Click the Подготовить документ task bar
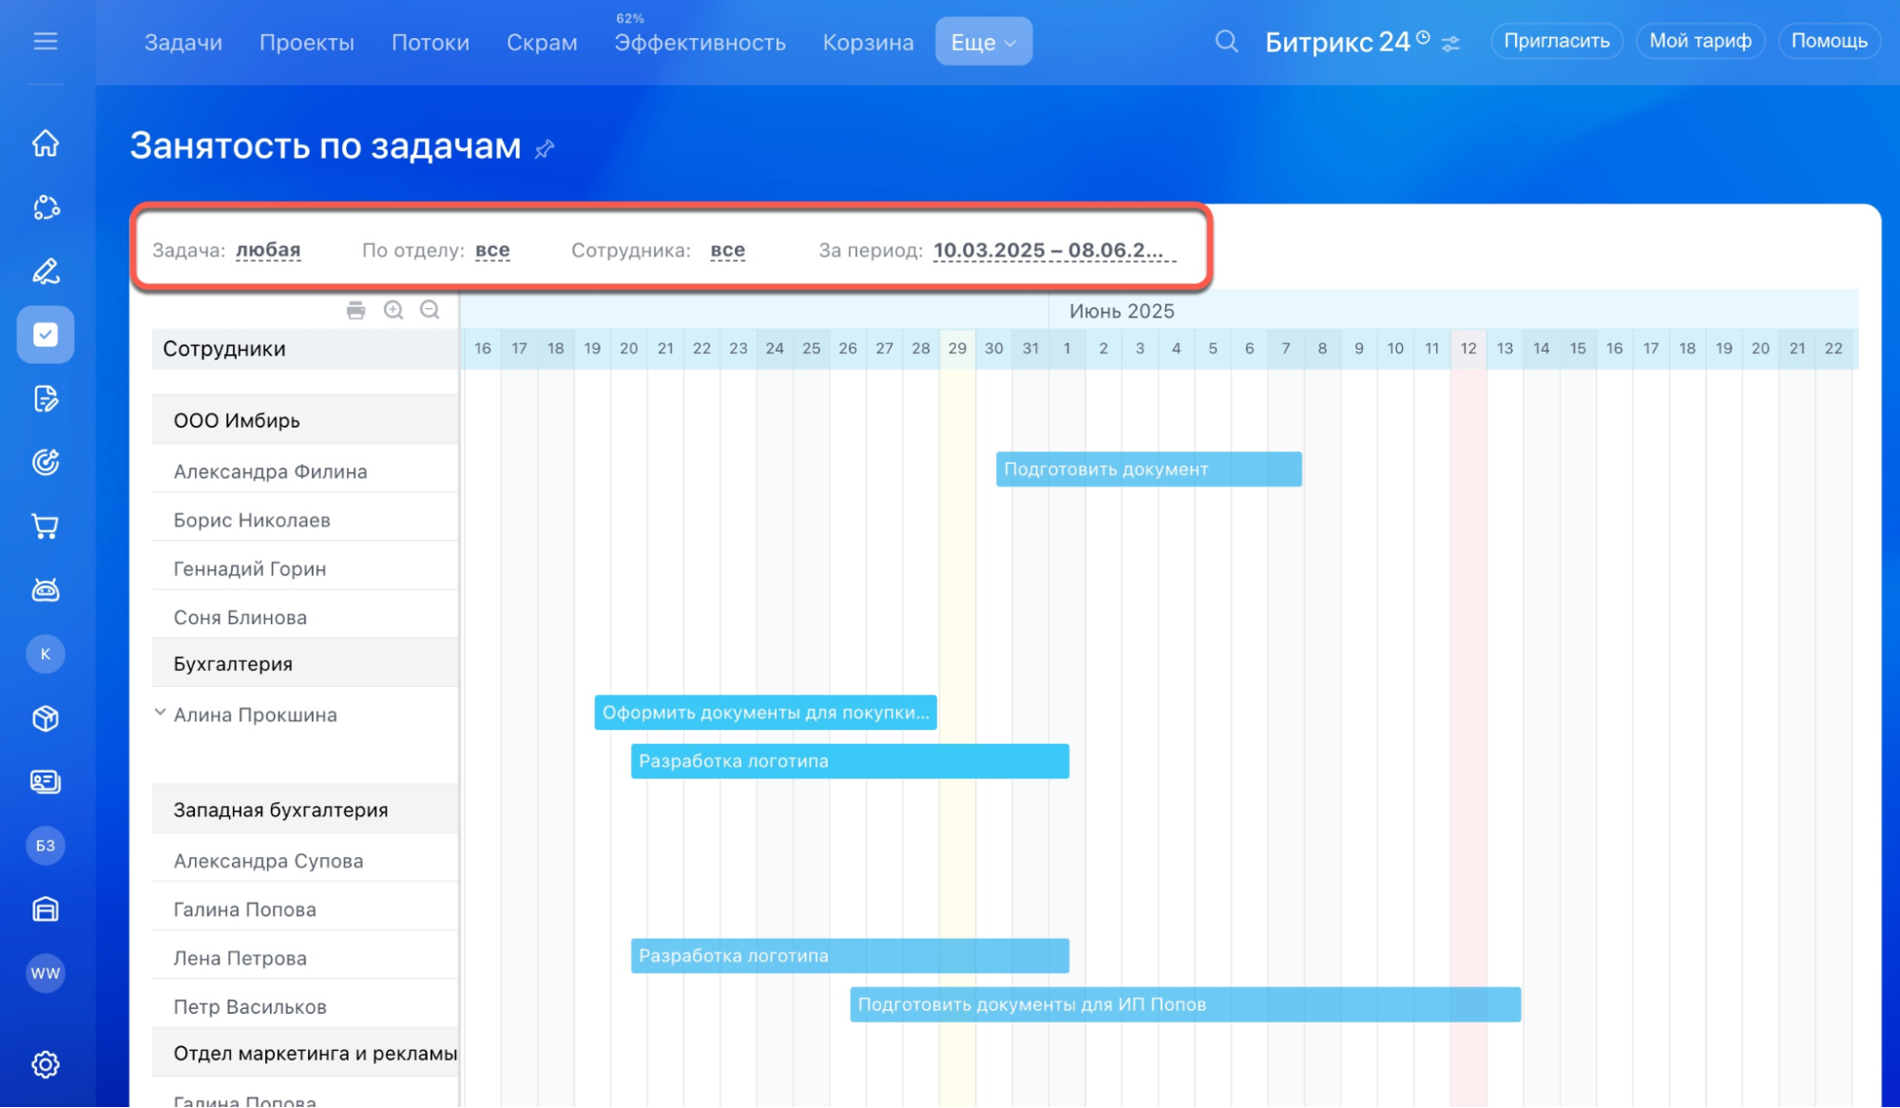 coord(1148,469)
